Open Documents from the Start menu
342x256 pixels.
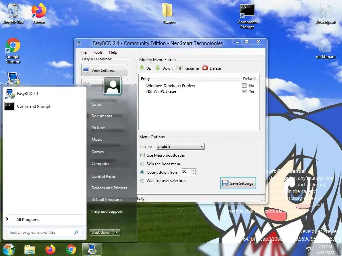tap(102, 116)
